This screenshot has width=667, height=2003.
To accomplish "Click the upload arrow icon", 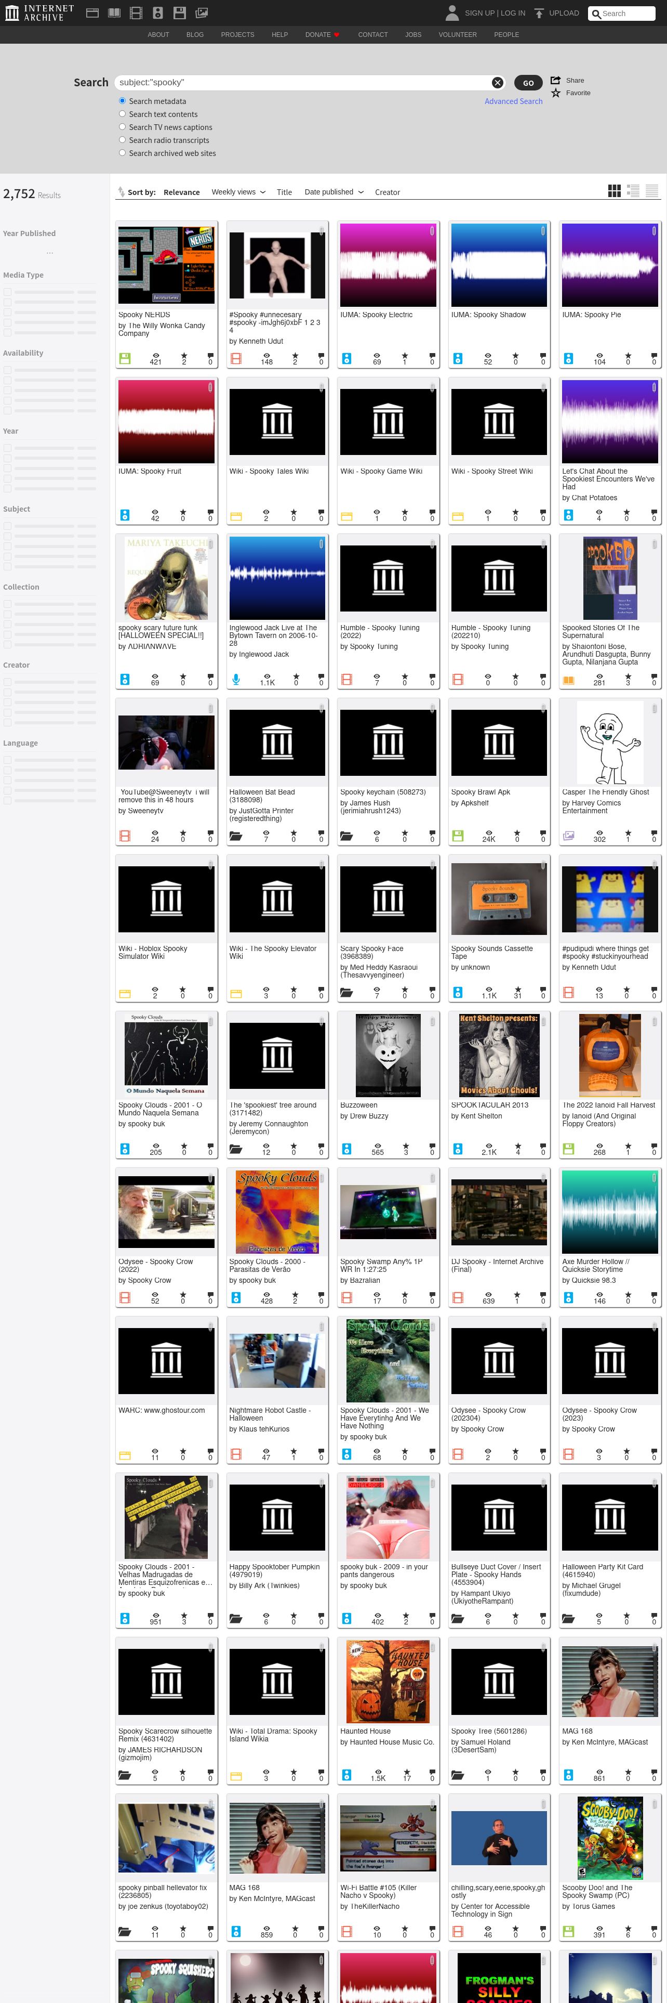I will click(x=539, y=13).
